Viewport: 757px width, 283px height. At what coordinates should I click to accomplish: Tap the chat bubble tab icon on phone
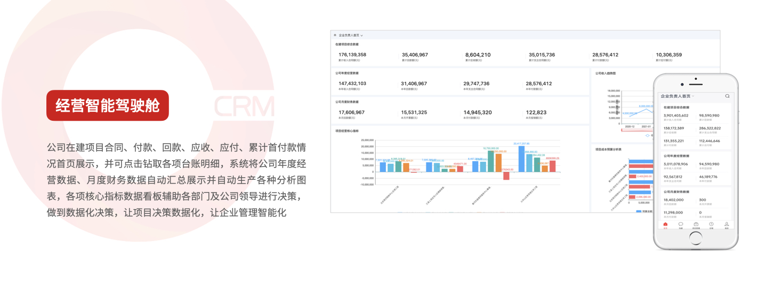pos(681,224)
